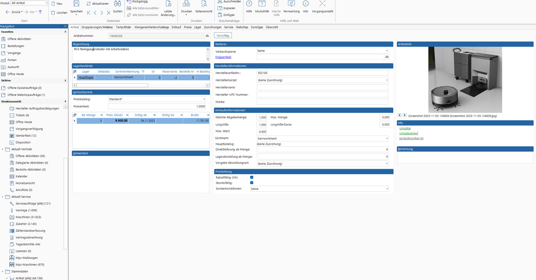Click the Speichern save icon
This screenshot has width=536, height=280.
point(76,4)
